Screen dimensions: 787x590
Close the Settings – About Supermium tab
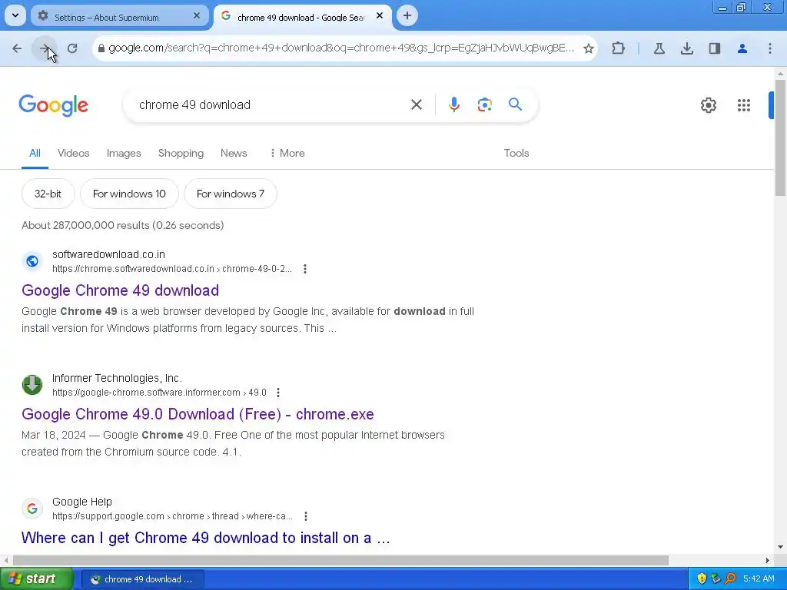pos(197,16)
